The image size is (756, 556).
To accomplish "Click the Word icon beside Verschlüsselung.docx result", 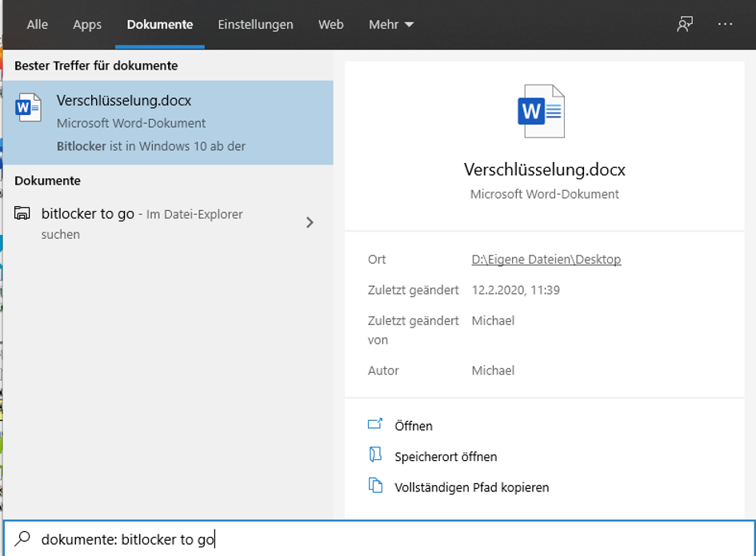I will click(x=29, y=108).
